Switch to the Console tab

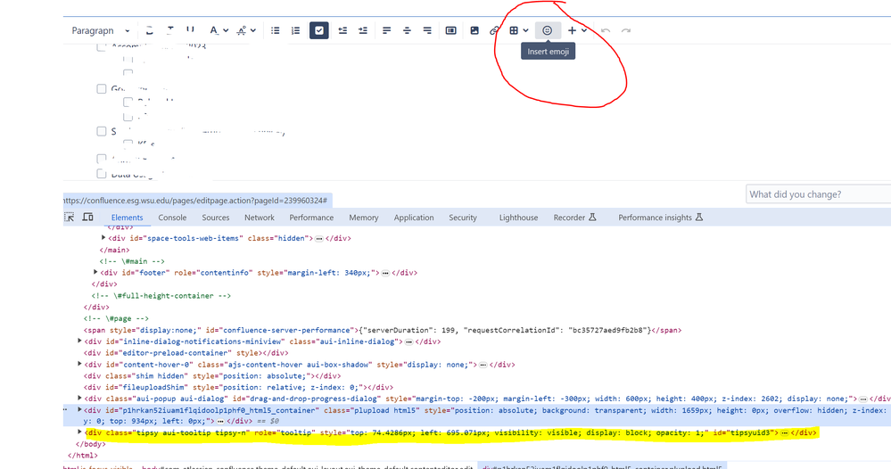point(172,218)
